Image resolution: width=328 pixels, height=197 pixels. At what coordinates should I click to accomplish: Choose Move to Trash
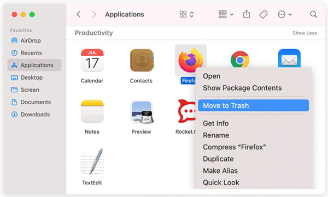253,105
